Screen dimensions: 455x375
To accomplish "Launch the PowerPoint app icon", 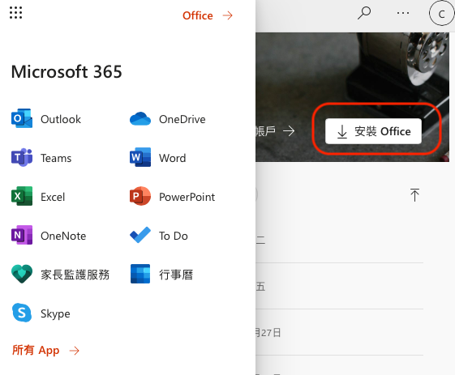I will [x=140, y=196].
